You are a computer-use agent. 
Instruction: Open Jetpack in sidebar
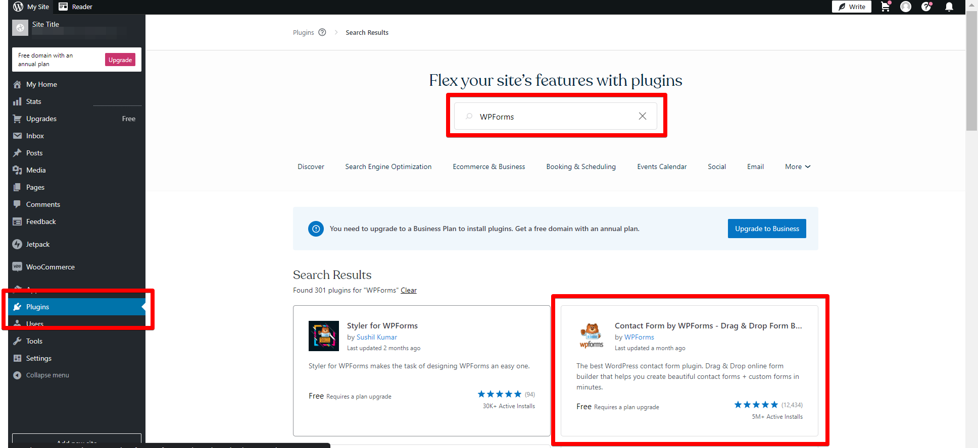coord(77,244)
